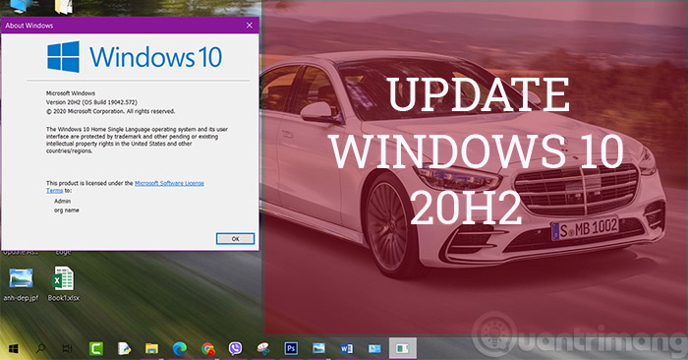Click the 'Admin' licensee name
The image size is (688, 360).
pos(62,201)
